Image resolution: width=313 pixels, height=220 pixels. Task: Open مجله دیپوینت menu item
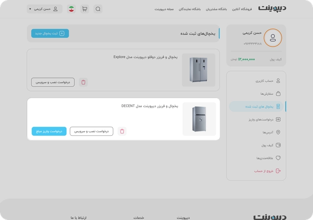coord(164,9)
